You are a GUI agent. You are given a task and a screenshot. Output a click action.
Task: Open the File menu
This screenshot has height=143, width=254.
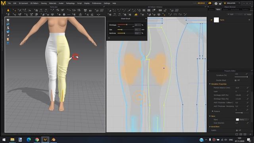[9, 3]
